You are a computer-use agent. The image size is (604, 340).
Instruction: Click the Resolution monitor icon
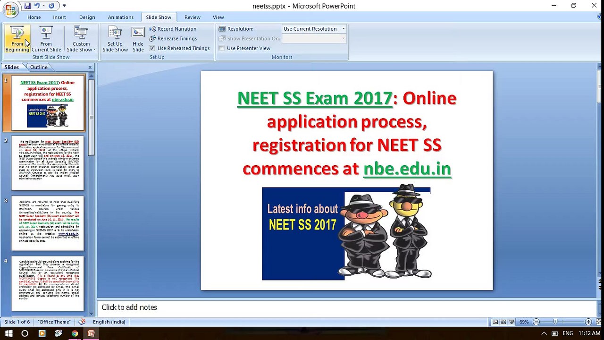click(x=222, y=29)
